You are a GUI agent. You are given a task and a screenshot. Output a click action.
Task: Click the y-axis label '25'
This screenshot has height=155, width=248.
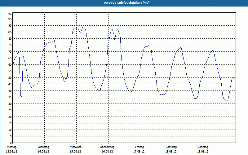10,110
